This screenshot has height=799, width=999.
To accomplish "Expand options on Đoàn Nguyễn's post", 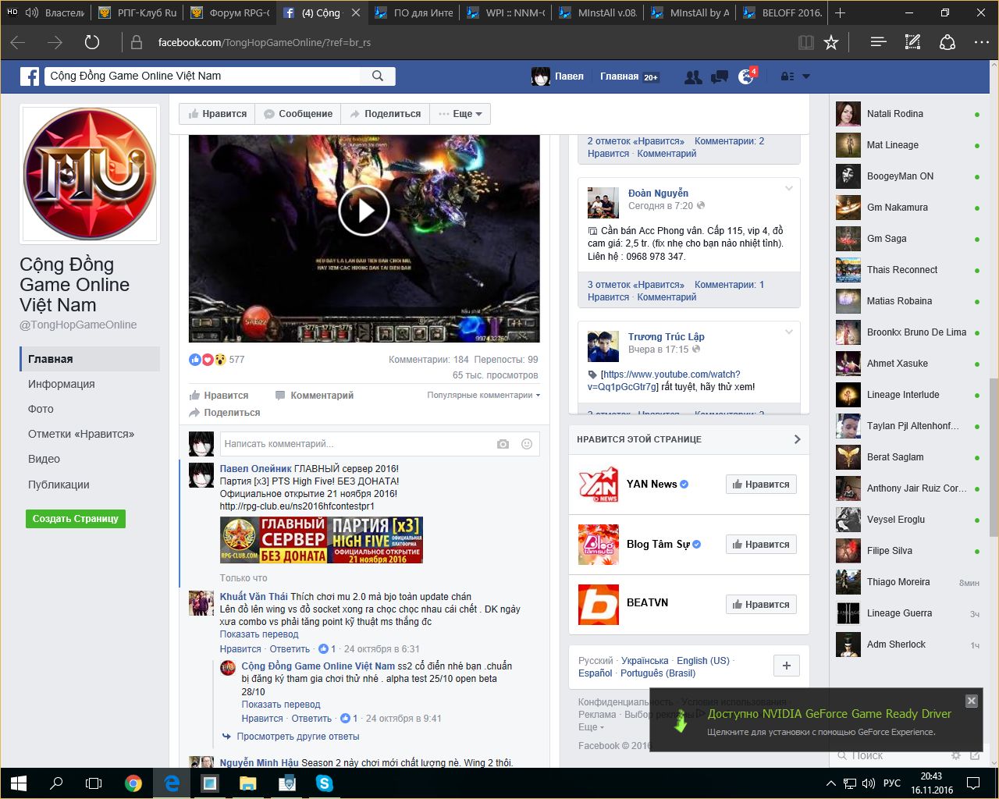I will point(788,188).
